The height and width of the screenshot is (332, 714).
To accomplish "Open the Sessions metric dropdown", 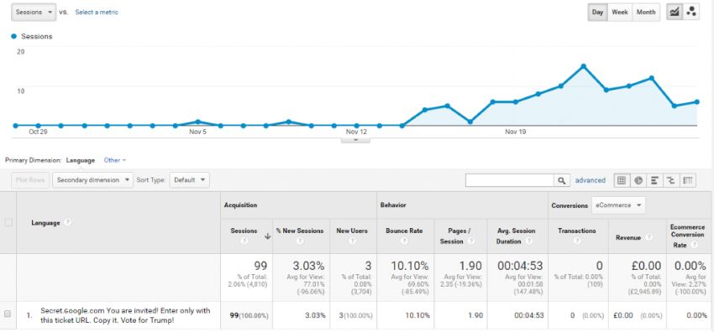I will coord(34,13).
